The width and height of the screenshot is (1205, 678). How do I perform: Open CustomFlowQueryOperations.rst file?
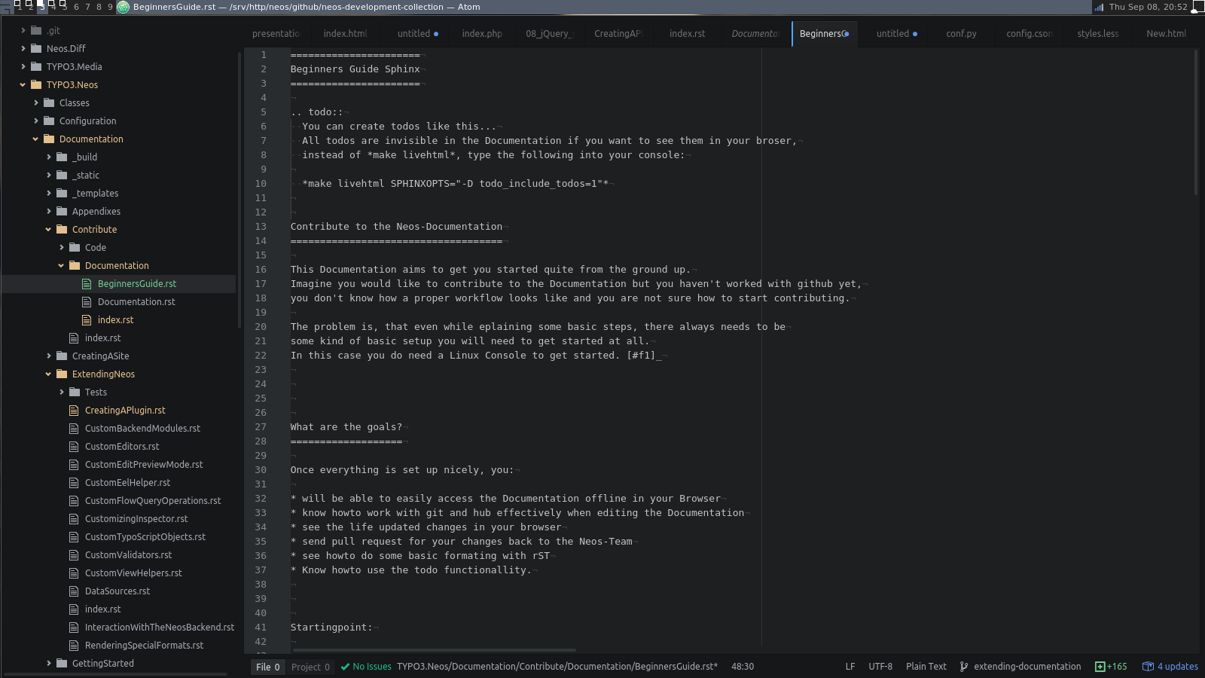click(153, 500)
